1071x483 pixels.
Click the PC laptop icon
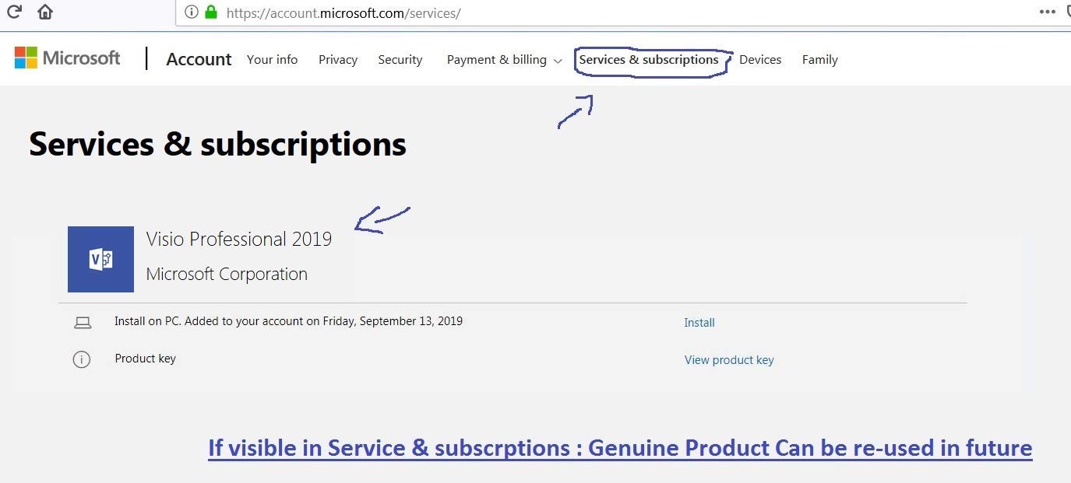point(83,323)
